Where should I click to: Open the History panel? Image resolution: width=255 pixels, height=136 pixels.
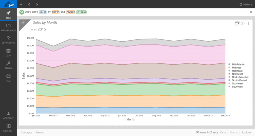pos(246,4)
